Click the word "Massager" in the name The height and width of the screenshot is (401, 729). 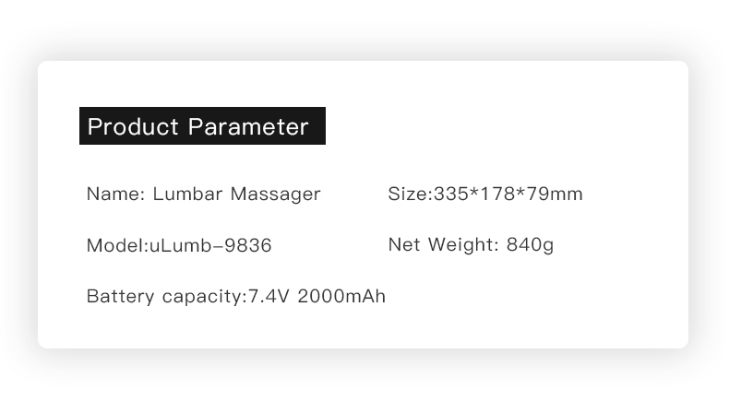(276, 195)
